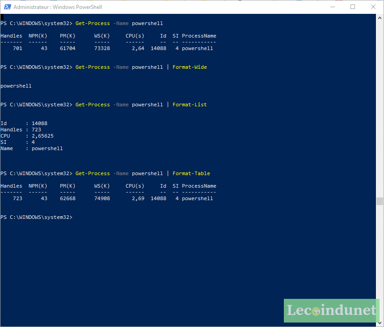This screenshot has width=384, height=327.
Task: Click the -Name parameter in the last command
Action: click(121, 173)
